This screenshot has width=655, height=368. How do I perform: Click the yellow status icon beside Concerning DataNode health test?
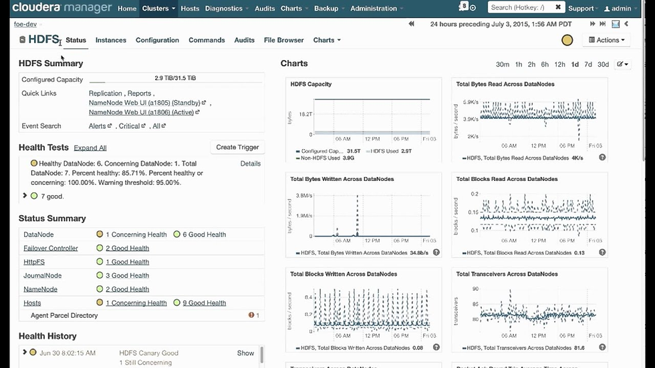[34, 163]
